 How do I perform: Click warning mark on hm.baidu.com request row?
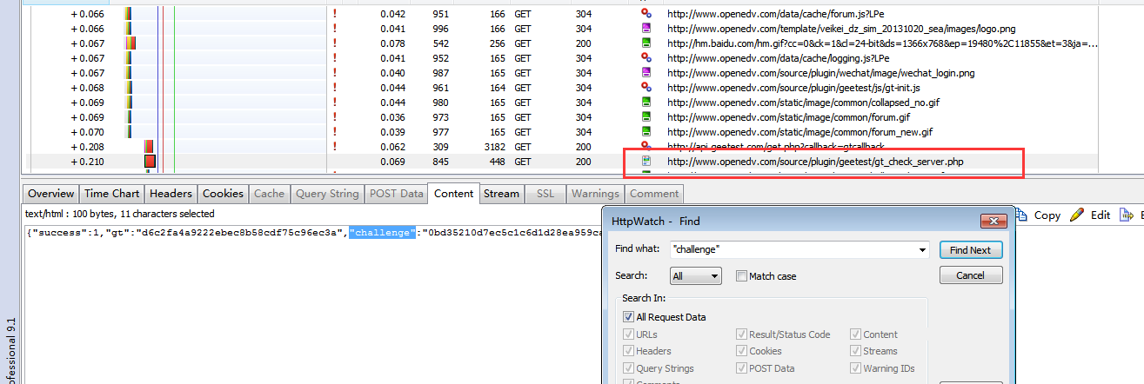(334, 43)
